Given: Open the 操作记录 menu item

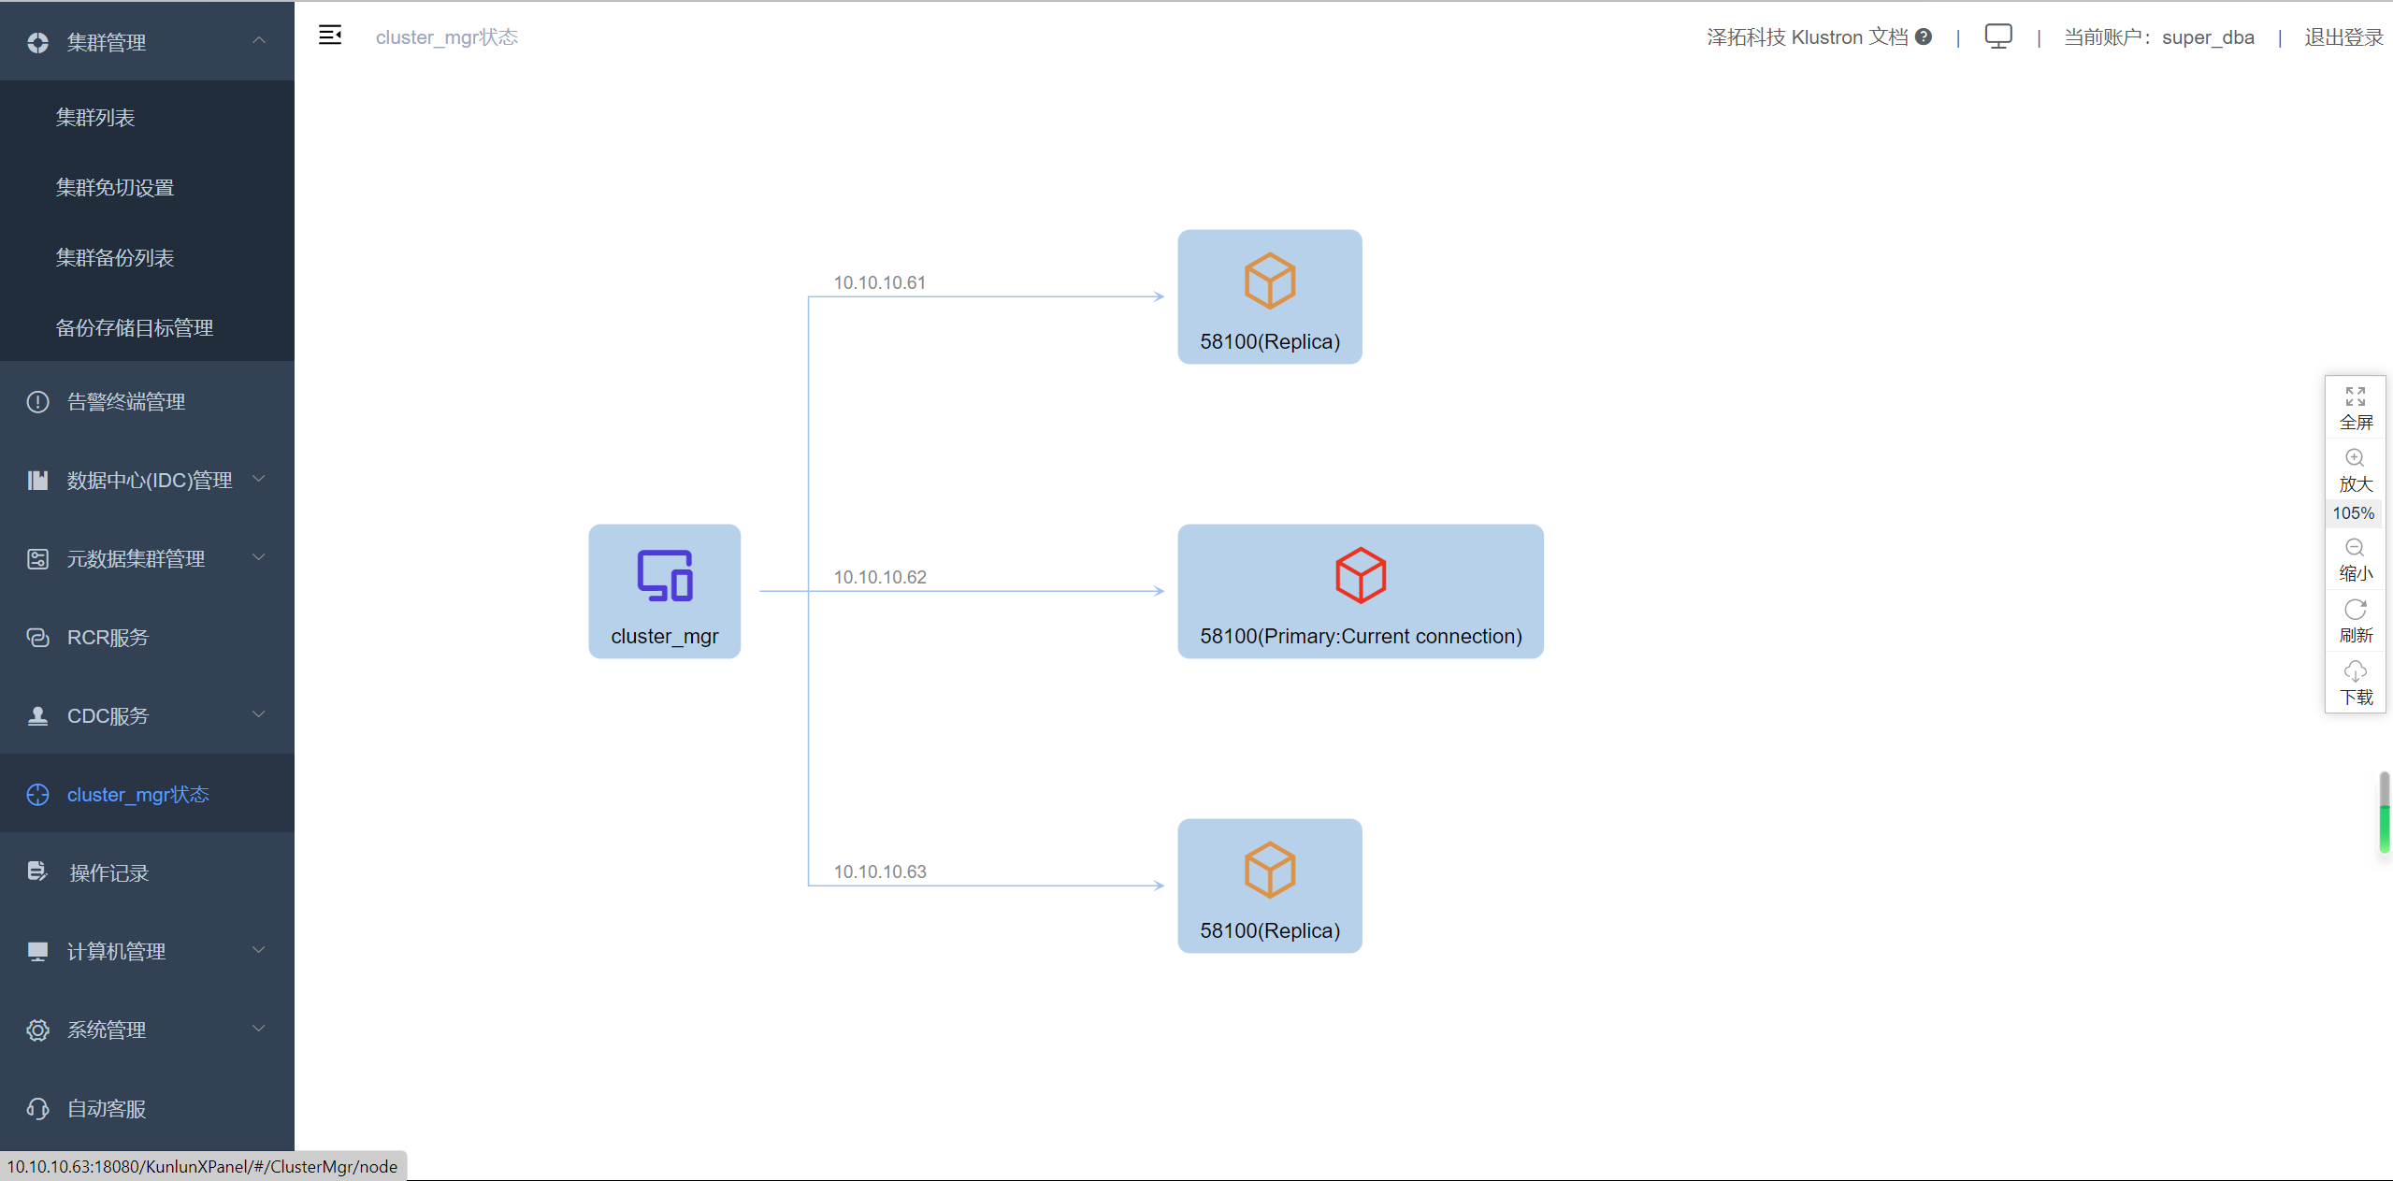Looking at the screenshot, I should [x=108, y=872].
